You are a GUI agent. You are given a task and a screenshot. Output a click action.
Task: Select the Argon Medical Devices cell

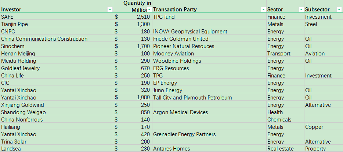180,112
